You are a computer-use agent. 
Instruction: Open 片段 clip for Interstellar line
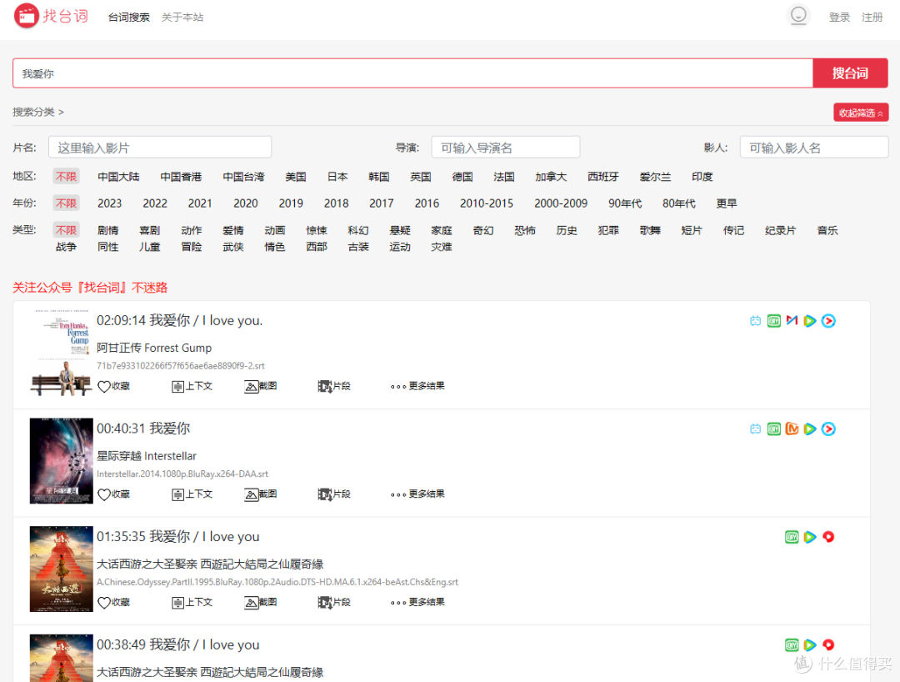click(334, 494)
